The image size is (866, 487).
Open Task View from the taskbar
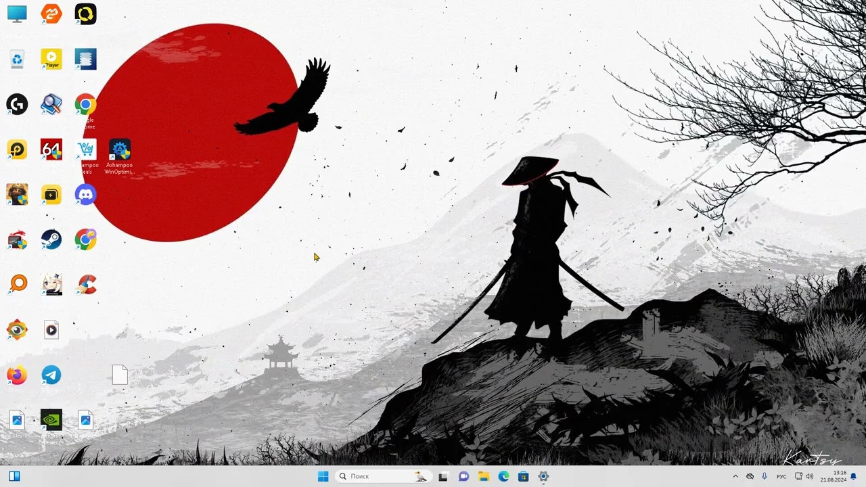pyautogui.click(x=443, y=476)
